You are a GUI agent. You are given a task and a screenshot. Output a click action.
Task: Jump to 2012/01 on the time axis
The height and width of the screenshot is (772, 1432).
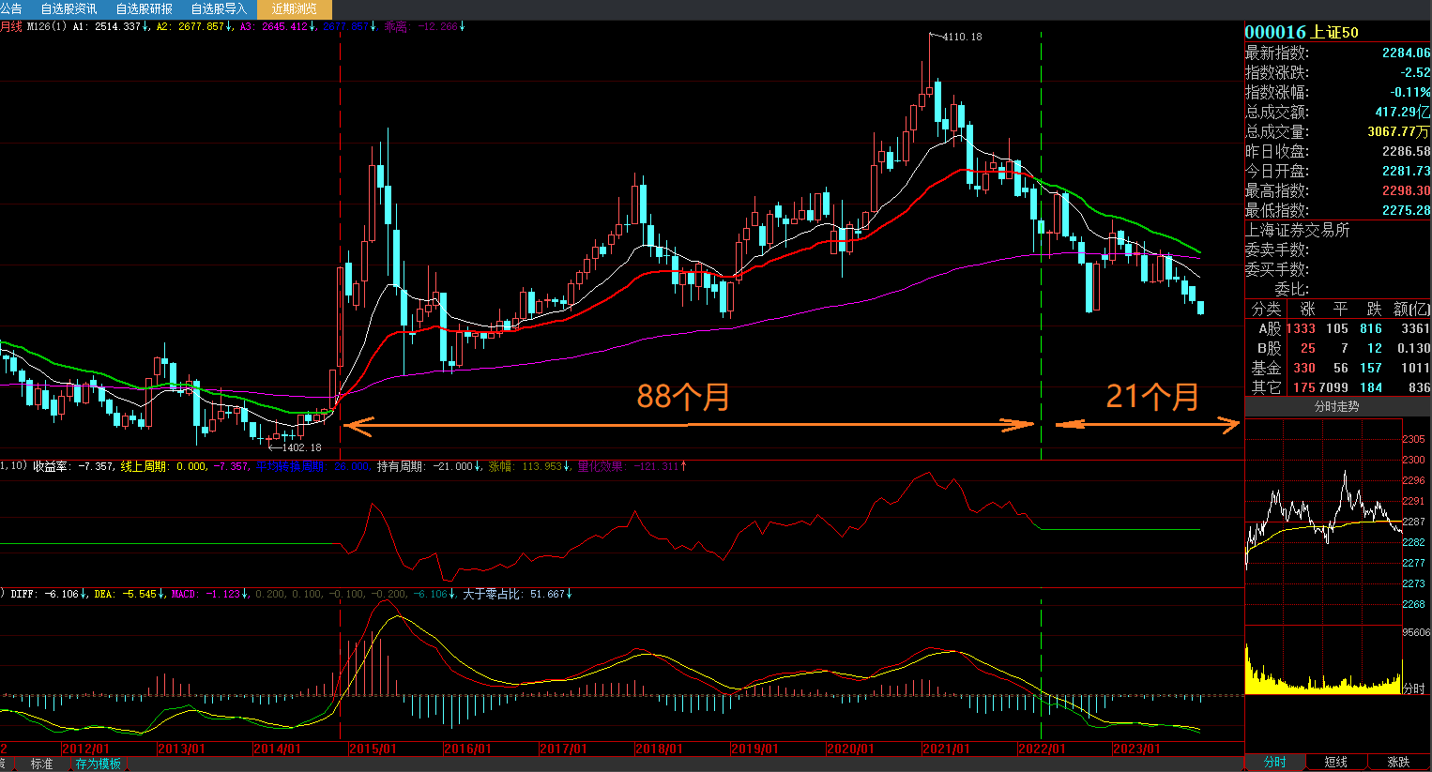tap(85, 749)
